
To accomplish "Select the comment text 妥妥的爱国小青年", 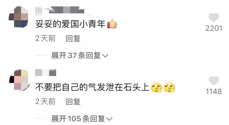I will pyautogui.click(x=70, y=24).
